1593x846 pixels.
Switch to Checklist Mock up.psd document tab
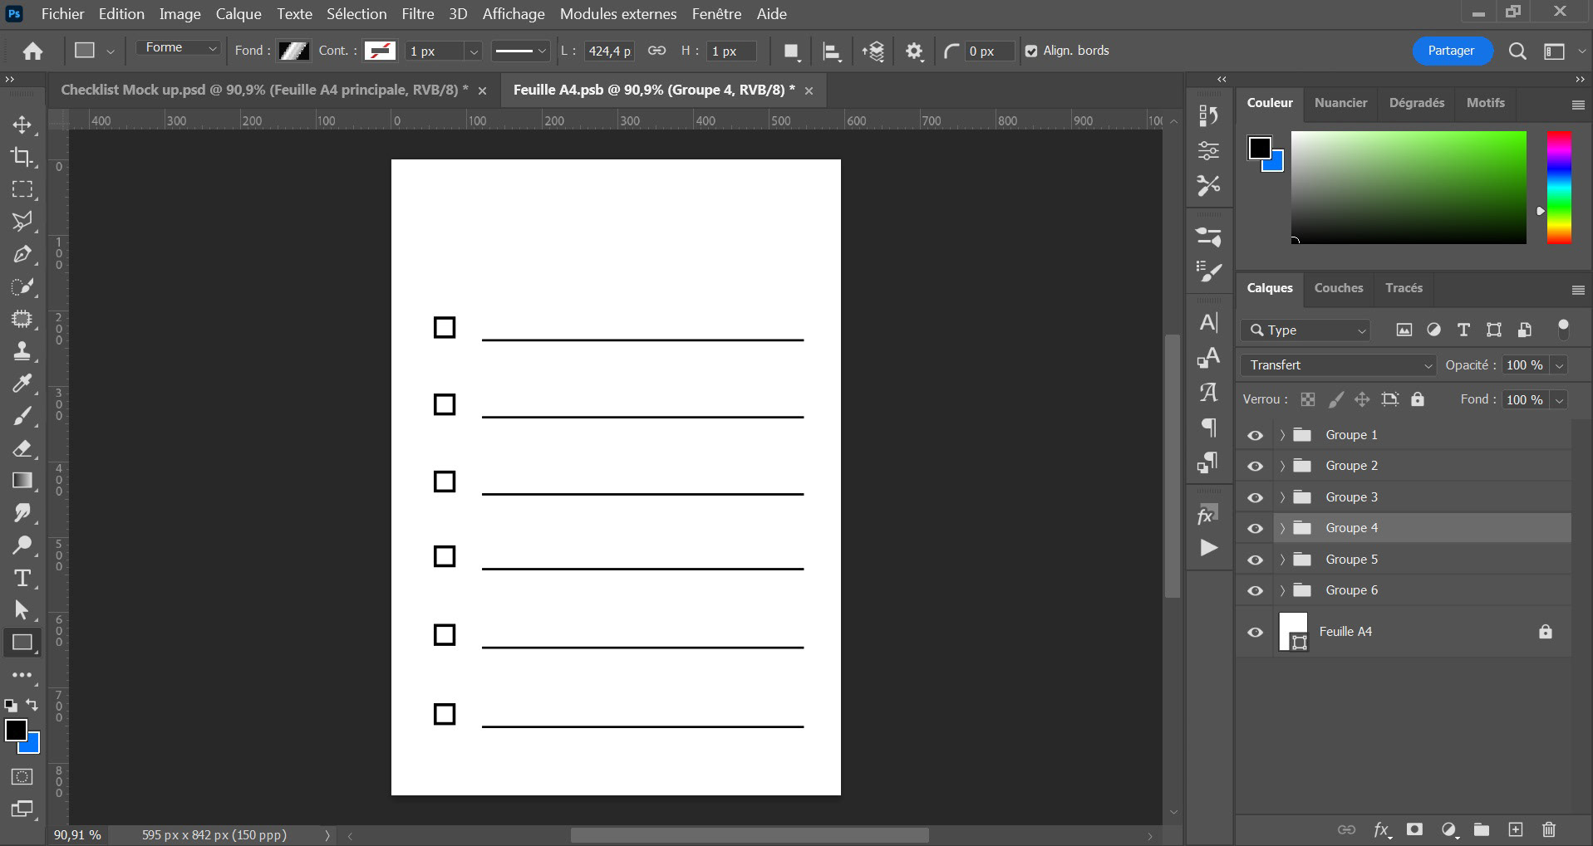click(264, 90)
